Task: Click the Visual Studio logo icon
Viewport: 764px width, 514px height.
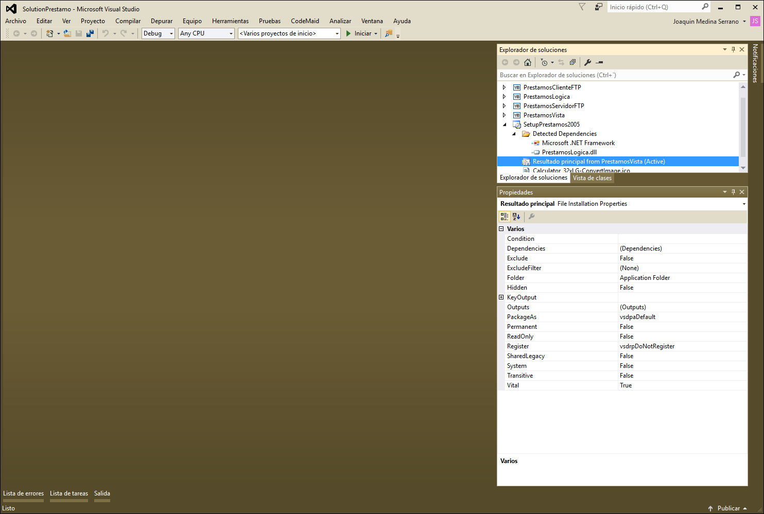Action: 11,9
